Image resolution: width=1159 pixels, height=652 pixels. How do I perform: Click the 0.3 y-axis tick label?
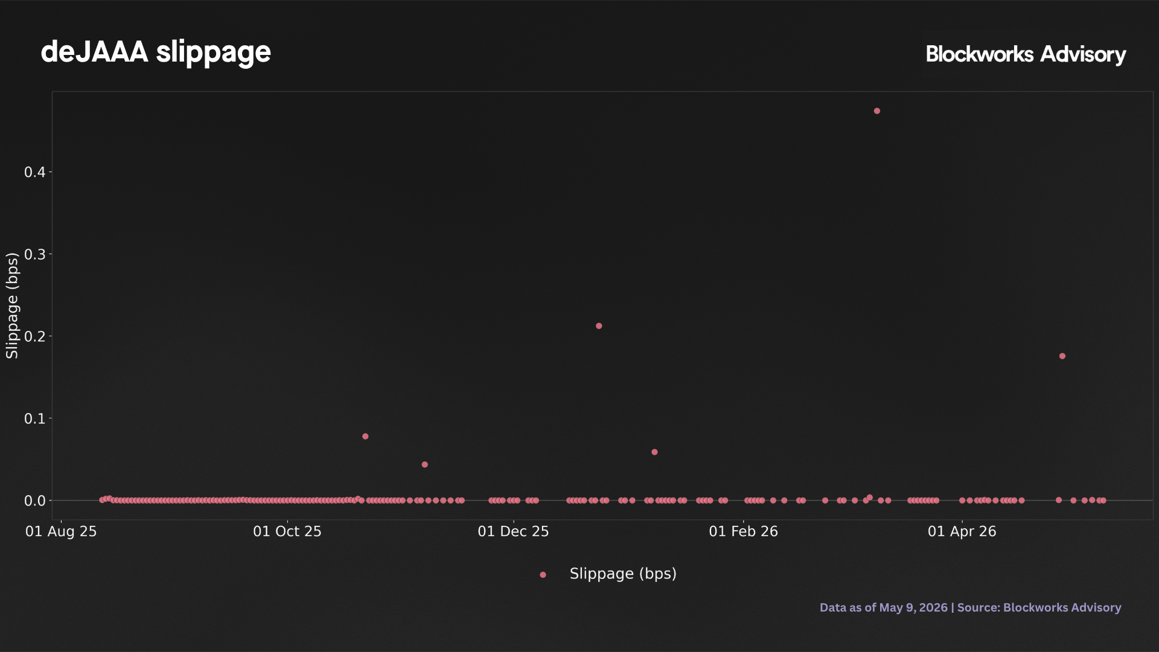click(x=35, y=255)
